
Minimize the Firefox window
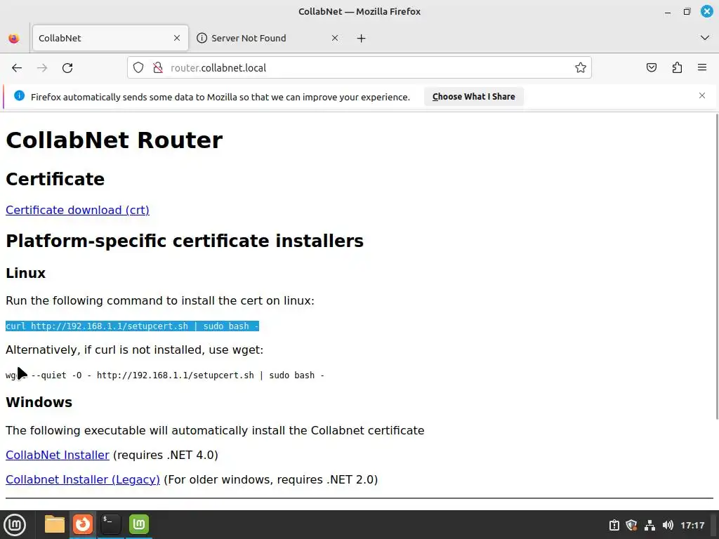668,11
